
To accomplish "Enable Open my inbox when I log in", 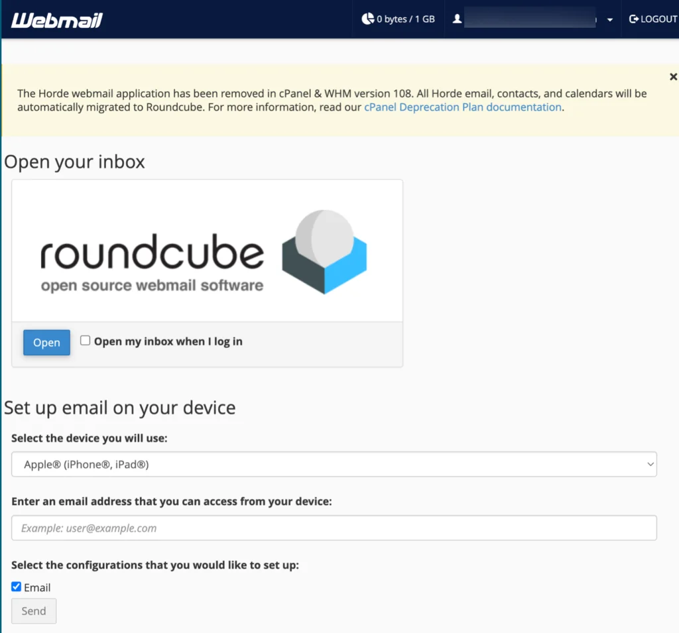I will coord(86,340).
